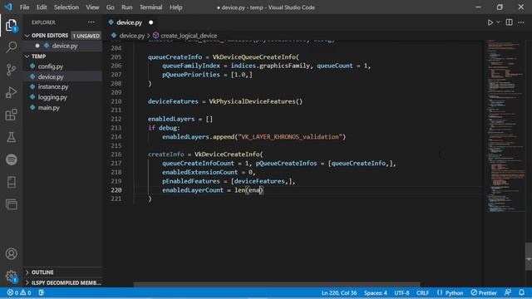
Task: Open the stacked windows activity bar icon
Action: tap(11, 204)
